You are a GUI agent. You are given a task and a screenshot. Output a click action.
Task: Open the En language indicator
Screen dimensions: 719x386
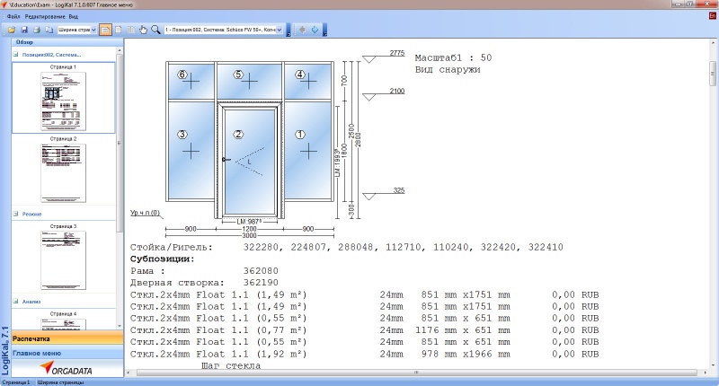point(712,16)
